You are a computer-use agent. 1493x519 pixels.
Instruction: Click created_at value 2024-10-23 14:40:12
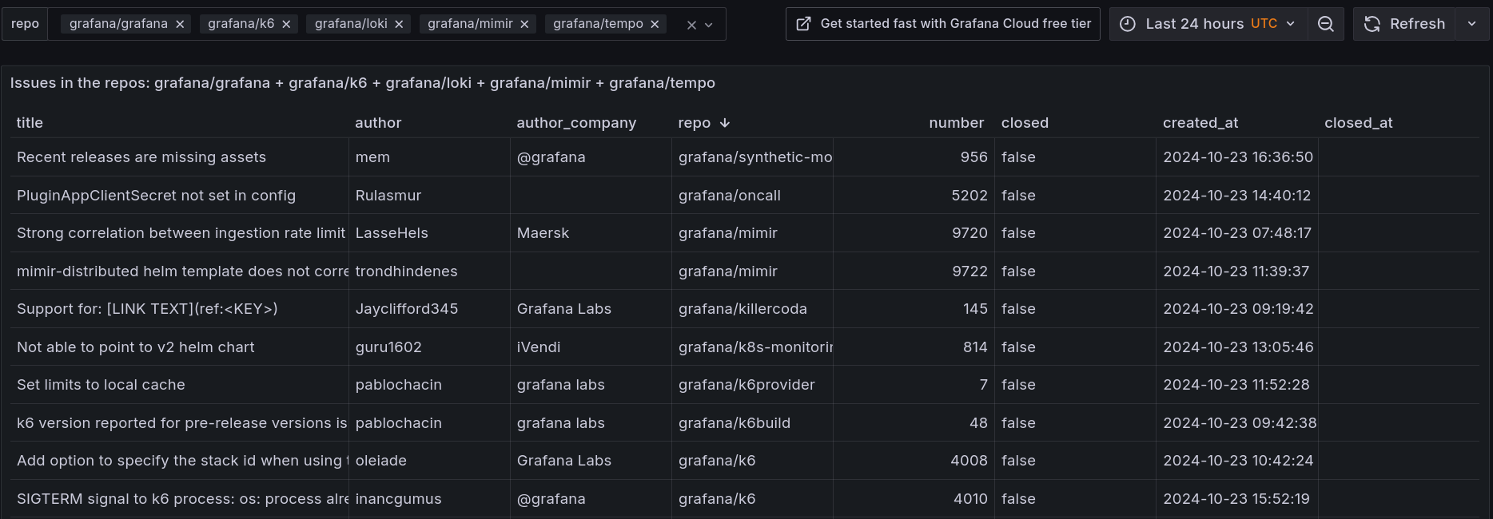click(1237, 196)
